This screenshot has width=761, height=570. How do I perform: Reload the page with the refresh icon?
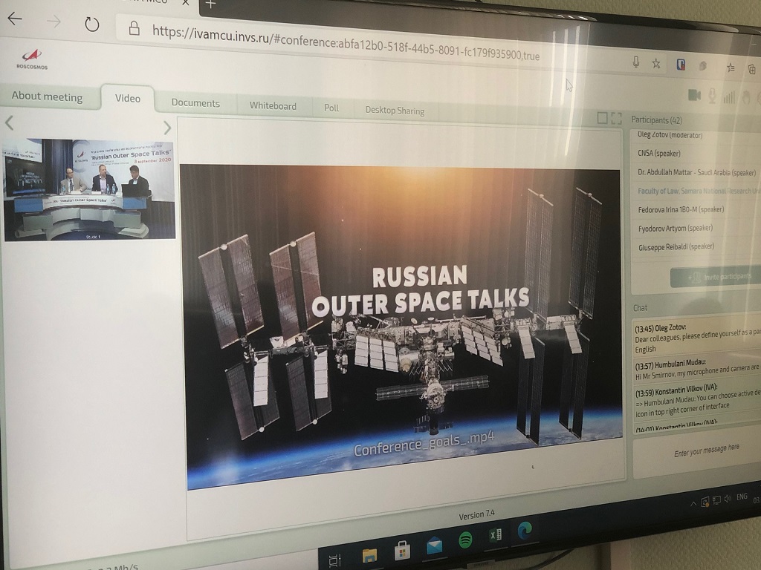coord(91,24)
